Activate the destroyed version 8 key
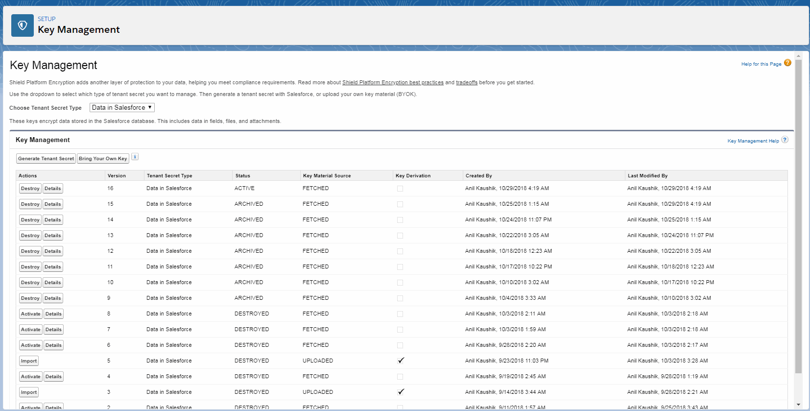 [30, 314]
